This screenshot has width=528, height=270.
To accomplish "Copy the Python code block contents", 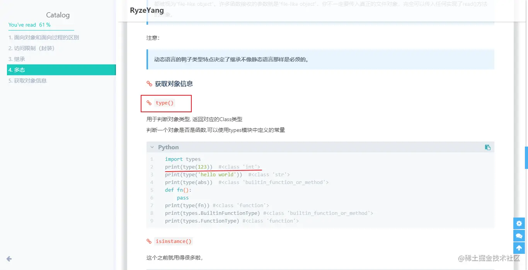I will (x=488, y=147).
